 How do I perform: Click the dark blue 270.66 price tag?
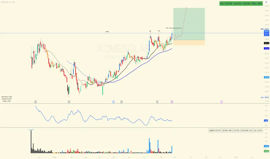267,49
